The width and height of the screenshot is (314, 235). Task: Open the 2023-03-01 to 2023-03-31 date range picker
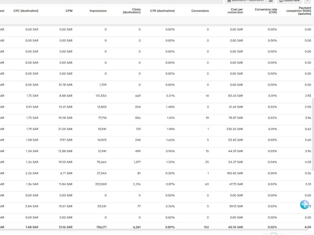[246, 1]
